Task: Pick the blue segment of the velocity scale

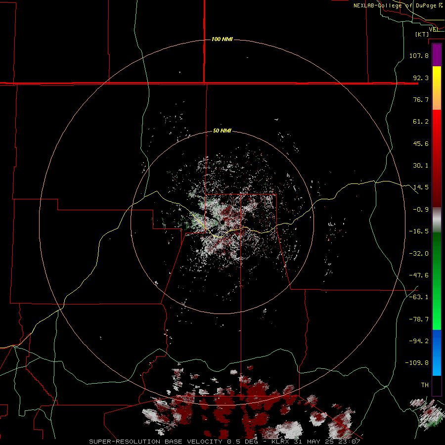Action: [437, 353]
